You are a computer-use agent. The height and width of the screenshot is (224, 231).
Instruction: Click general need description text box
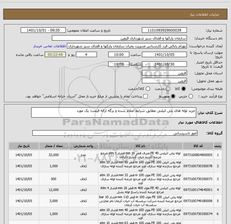[x=114, y=112]
